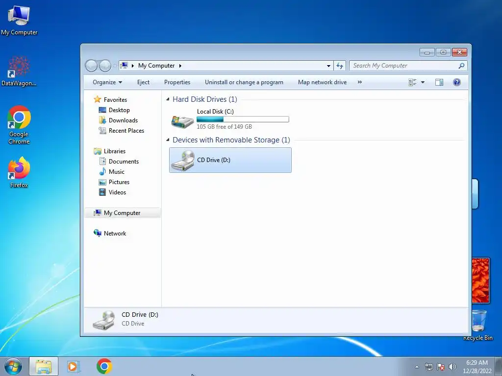Expand the recent pages dropdown arrow
Viewport: 502px width, 376px height.
(115, 66)
